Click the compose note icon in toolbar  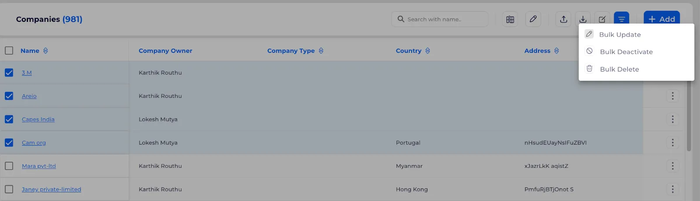[602, 19]
